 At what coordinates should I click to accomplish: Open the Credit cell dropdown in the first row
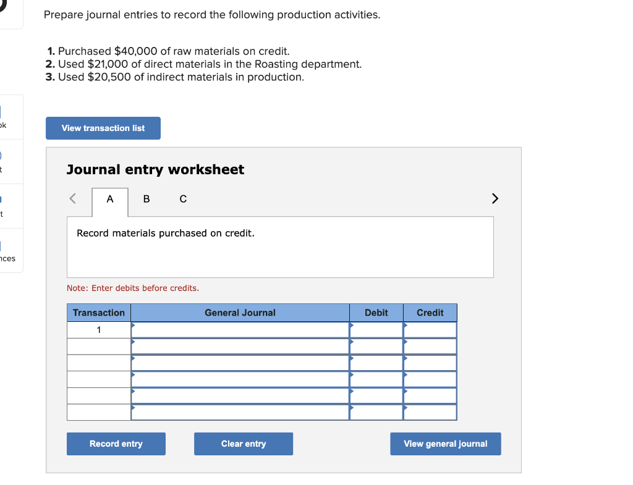coord(430,329)
